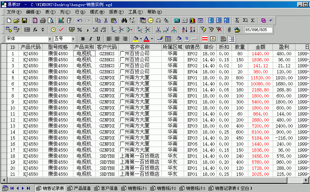Switch to the 销售统计3 sheet tab
Viewport: 310px width, 192px height.
coord(192,188)
